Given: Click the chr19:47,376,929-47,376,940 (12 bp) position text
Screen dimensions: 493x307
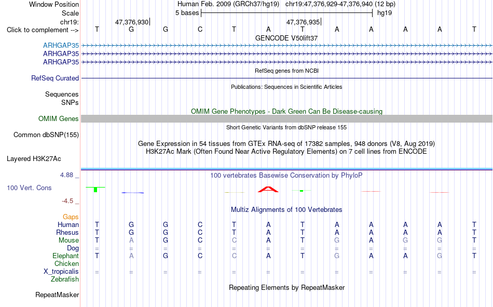Looking at the screenshot, I should [340, 4].
